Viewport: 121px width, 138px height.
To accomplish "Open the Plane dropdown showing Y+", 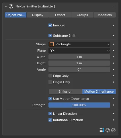I will [79, 50].
